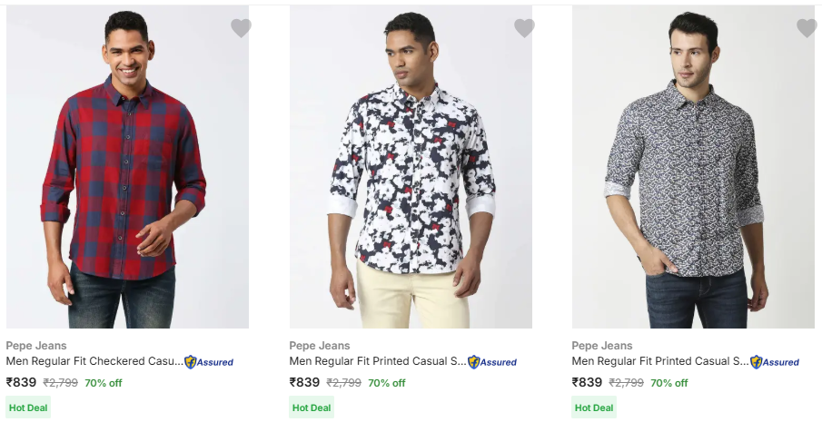Click Assured badge on grey printed shirt

(x=775, y=362)
